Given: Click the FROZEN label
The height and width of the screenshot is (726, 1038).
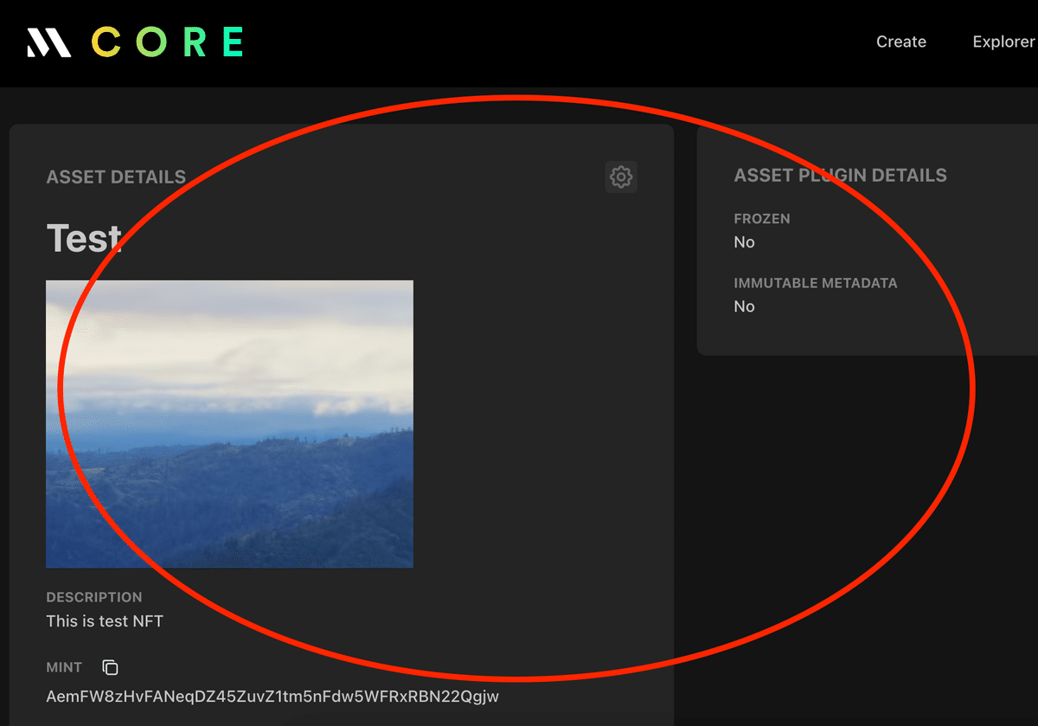Looking at the screenshot, I should tap(762, 219).
